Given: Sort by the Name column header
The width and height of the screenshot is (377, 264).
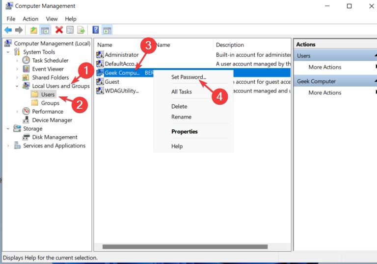Looking at the screenshot, I should (x=105, y=45).
